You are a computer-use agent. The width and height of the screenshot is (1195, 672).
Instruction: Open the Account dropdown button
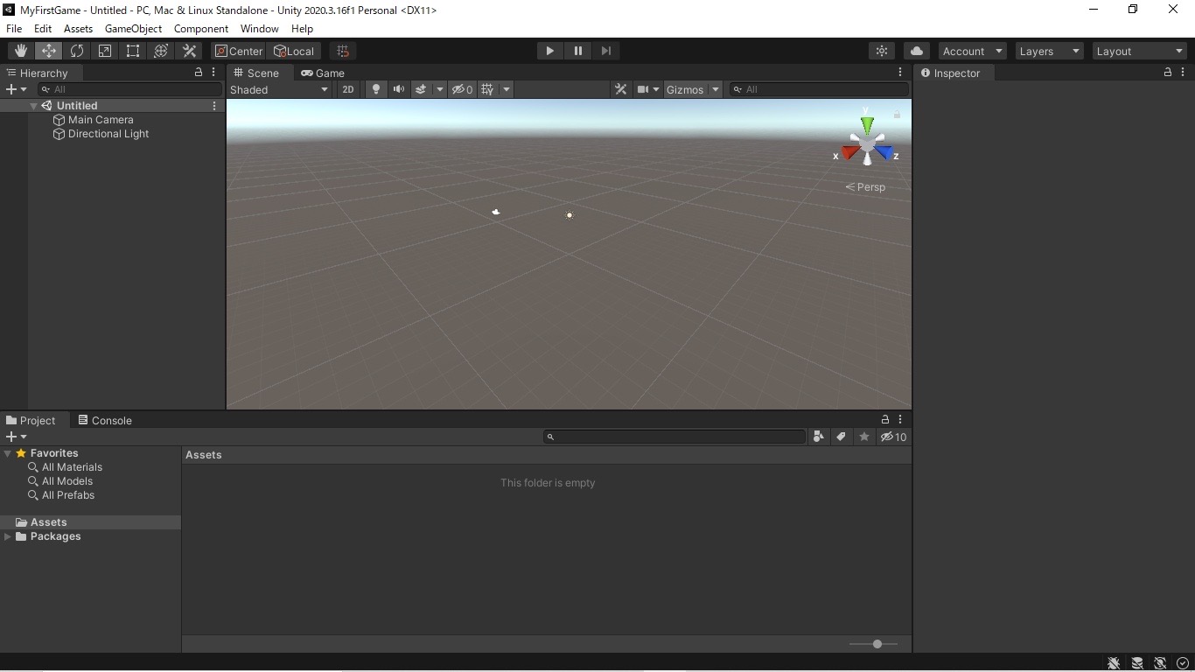[971, 51]
